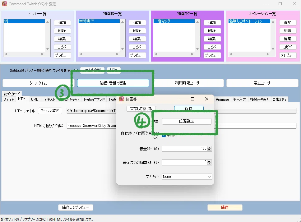The width and height of the screenshot is (301, 222).
Task: Switch to the HTML tab
Action: click(23, 99)
